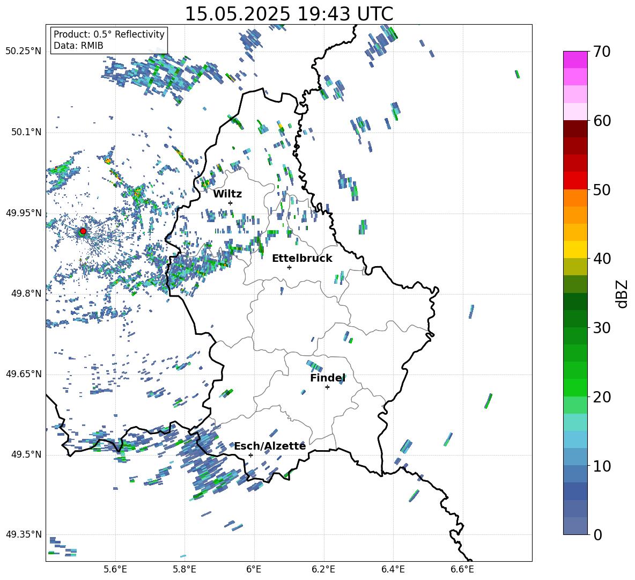Click the bright green colorbar segment at 20
Screen dimensions: 635x580
575,388
